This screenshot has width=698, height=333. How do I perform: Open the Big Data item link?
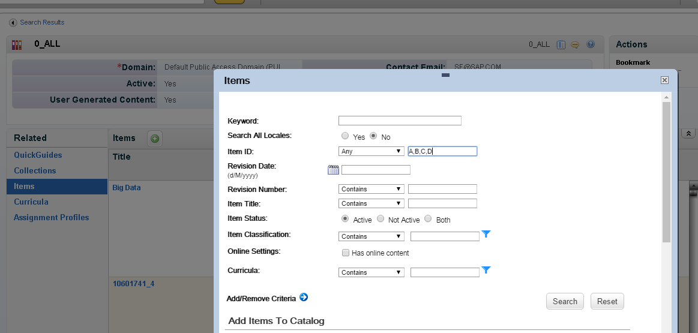coord(127,188)
